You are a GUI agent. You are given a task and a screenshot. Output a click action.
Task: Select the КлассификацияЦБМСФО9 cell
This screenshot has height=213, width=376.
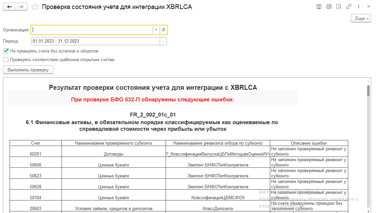click(x=218, y=195)
